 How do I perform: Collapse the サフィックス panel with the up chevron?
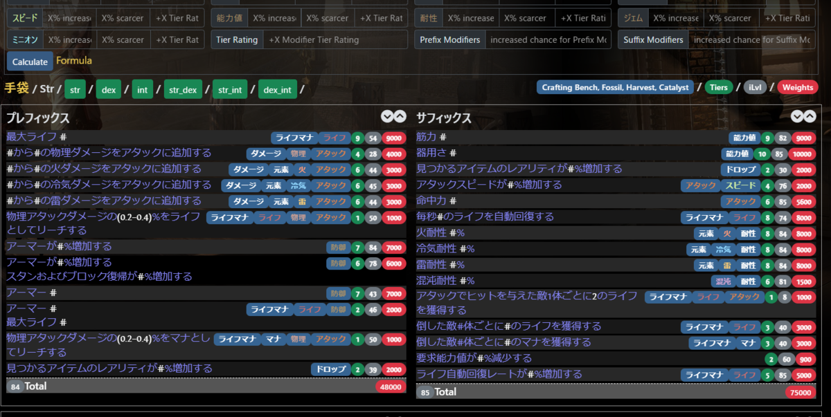tap(811, 117)
